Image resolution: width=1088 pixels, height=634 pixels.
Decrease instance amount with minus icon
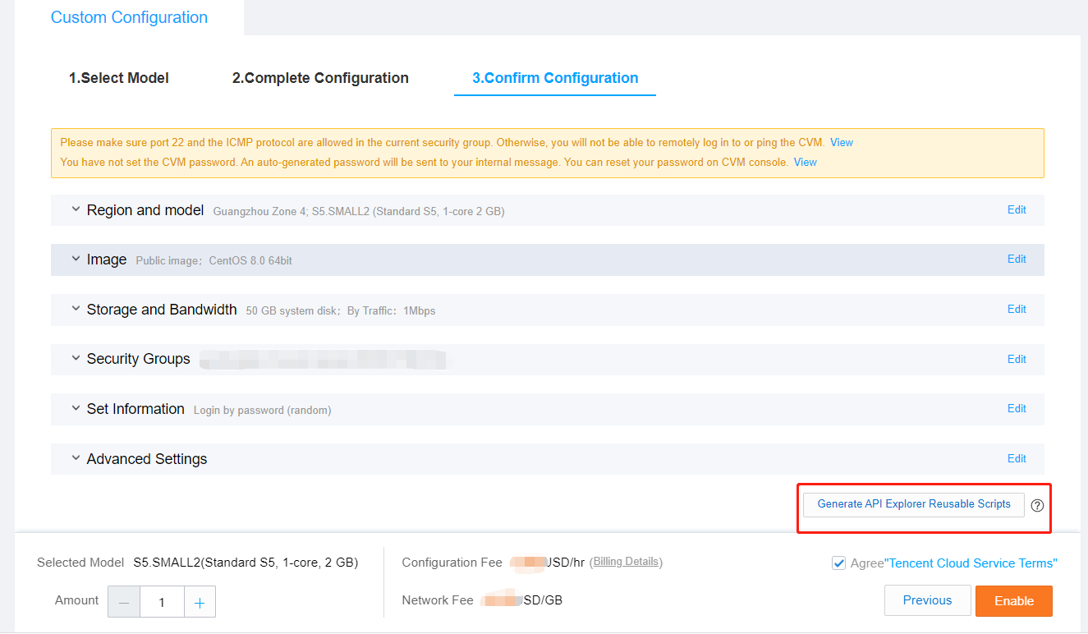124,601
